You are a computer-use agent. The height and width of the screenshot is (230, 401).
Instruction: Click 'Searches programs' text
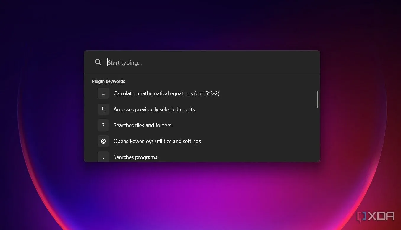click(135, 157)
